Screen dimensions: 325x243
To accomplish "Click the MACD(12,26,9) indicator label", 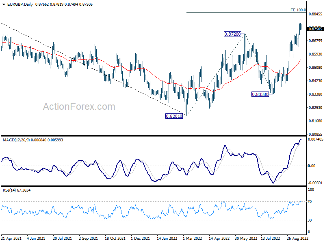I will (16, 140).
